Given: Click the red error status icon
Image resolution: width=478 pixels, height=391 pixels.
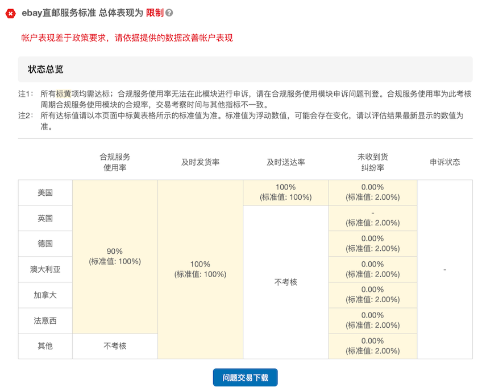Looking at the screenshot, I should coord(10,13).
